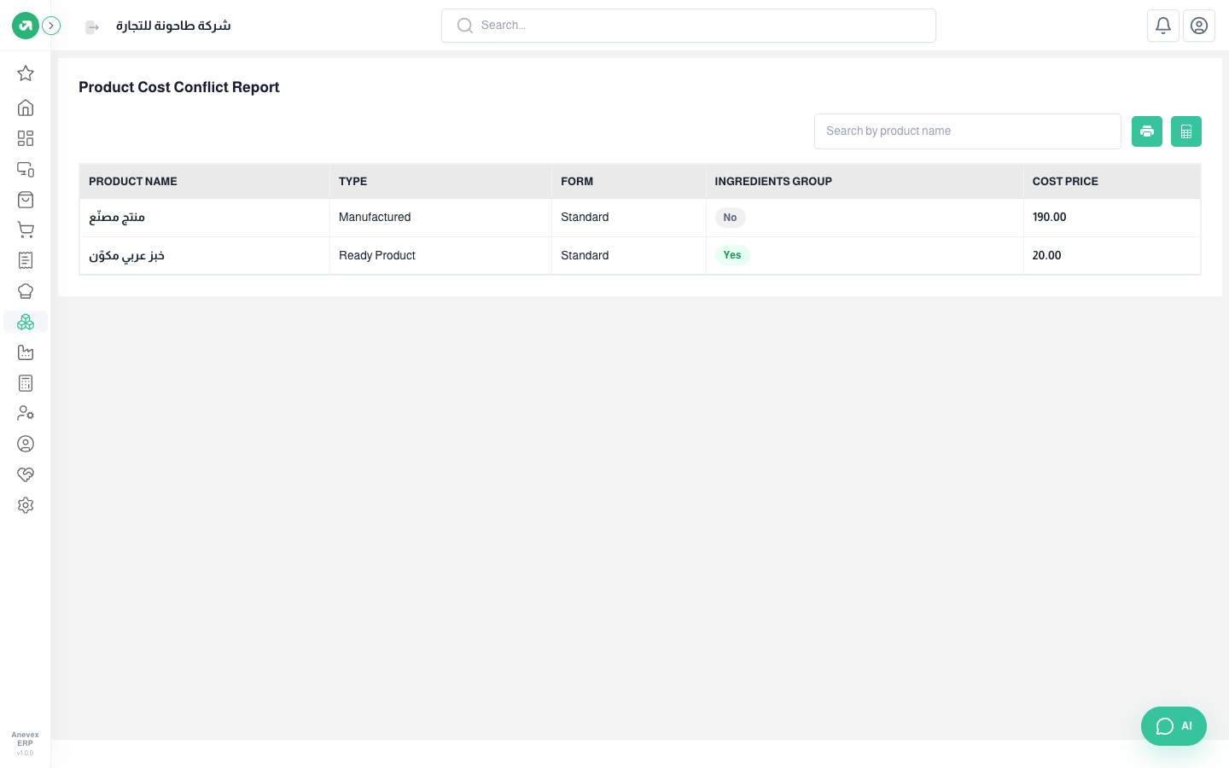Open the handshake heart CRM icon
The image size is (1229, 768).
(26, 474)
